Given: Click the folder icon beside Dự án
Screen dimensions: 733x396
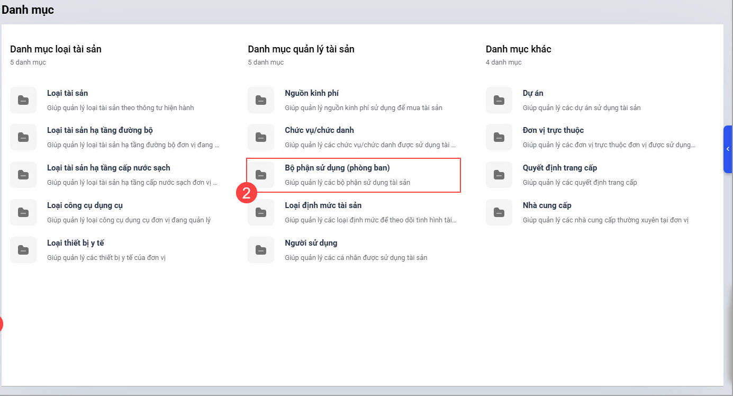Looking at the screenshot, I should 499,100.
